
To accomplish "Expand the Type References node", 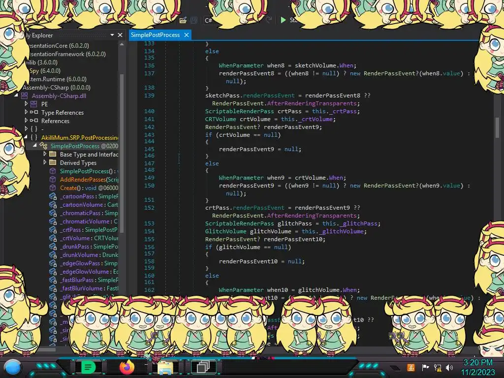I will pyautogui.click(x=26, y=112).
